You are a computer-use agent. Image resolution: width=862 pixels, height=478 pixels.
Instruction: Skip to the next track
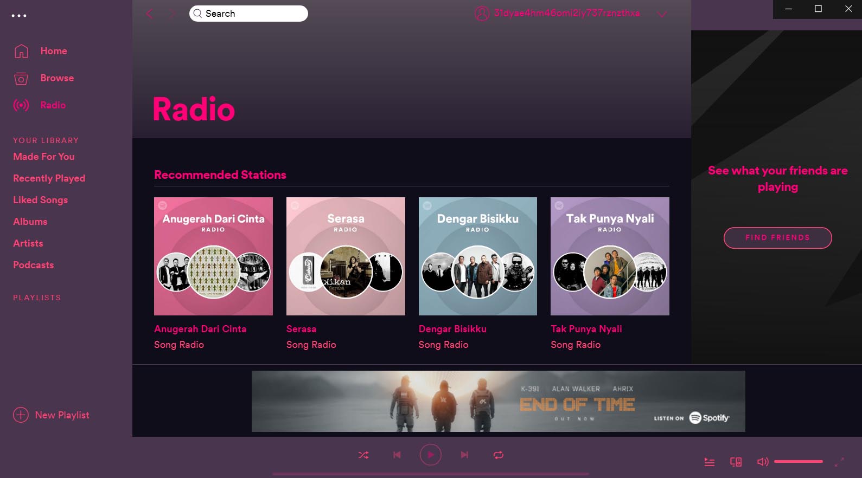(464, 455)
